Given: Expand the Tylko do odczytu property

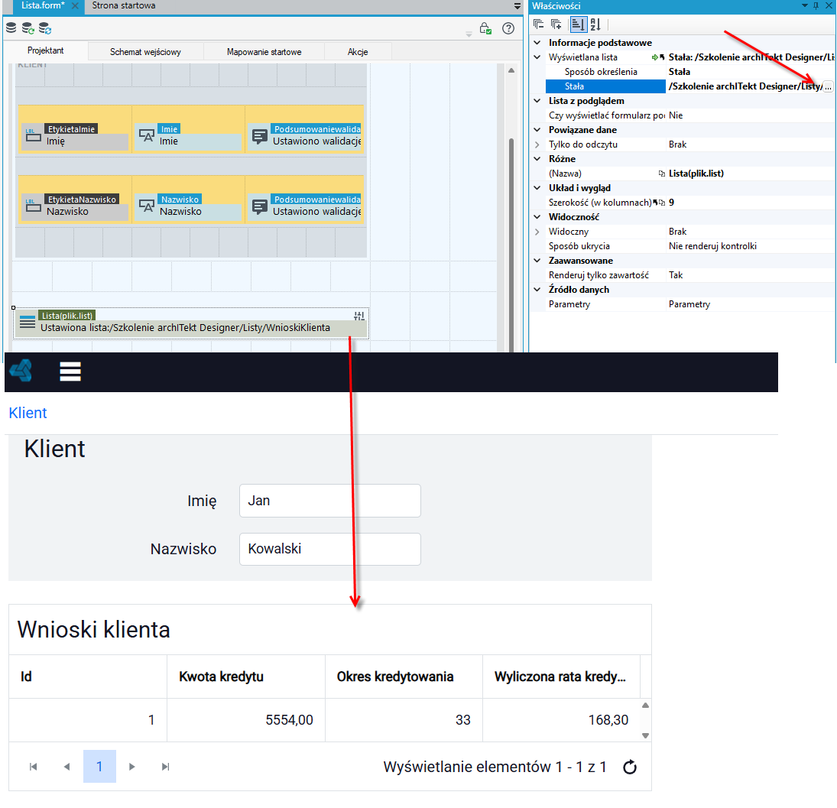Looking at the screenshot, I should coord(537,144).
